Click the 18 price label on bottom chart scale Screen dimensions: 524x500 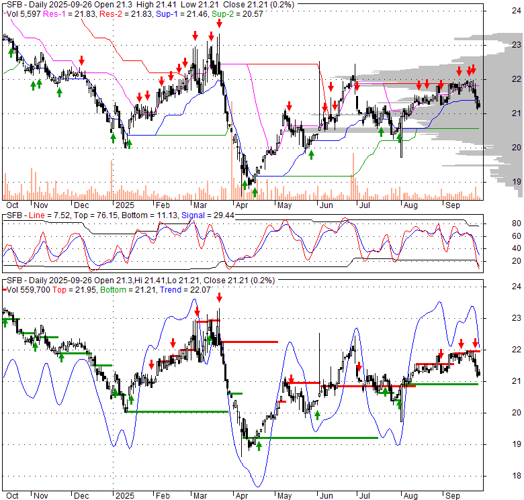[517, 476]
